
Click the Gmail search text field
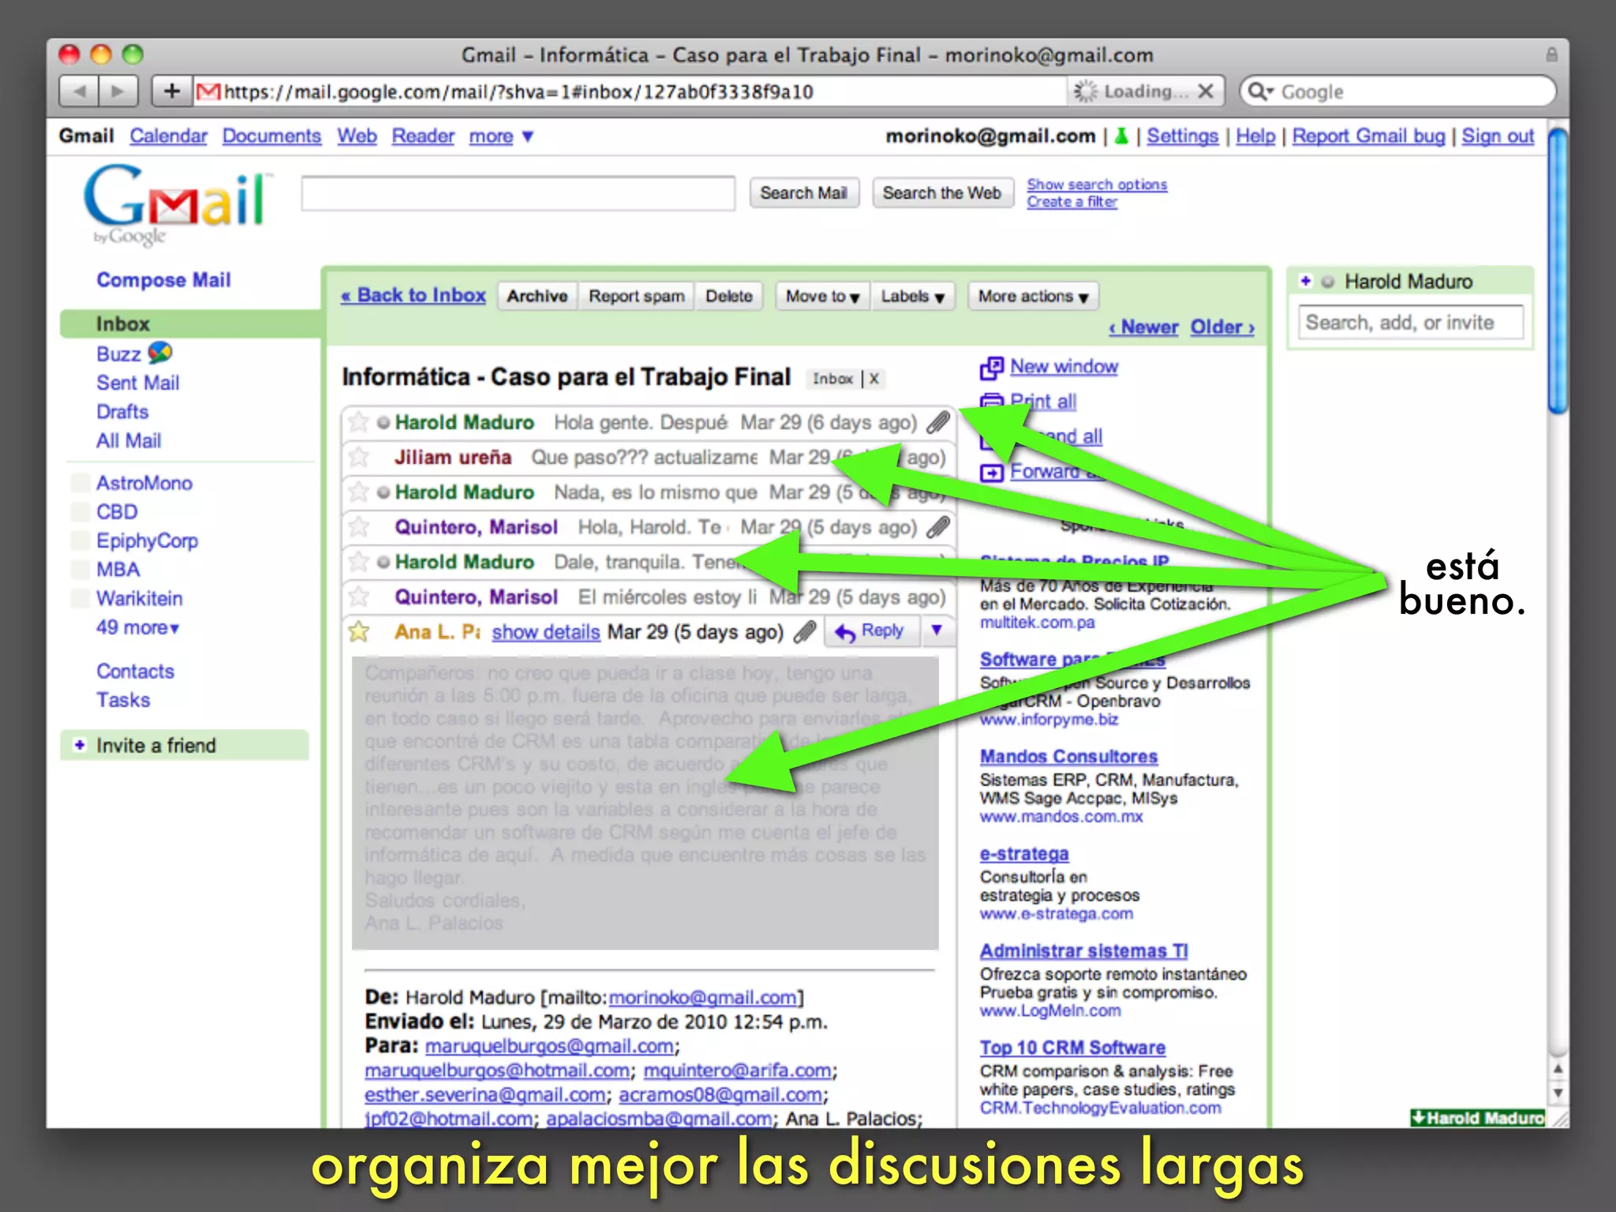[518, 193]
